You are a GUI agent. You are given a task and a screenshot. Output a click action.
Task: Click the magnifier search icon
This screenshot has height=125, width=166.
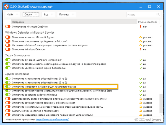pyautogui.click(x=158, y=14)
